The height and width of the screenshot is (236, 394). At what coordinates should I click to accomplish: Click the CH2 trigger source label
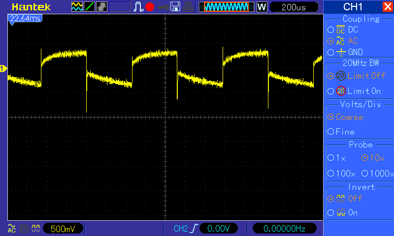pos(181,229)
